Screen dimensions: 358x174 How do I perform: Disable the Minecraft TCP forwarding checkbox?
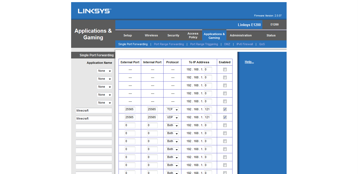(225, 109)
